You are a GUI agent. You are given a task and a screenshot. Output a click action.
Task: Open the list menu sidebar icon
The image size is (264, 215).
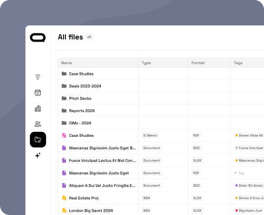pos(38,77)
